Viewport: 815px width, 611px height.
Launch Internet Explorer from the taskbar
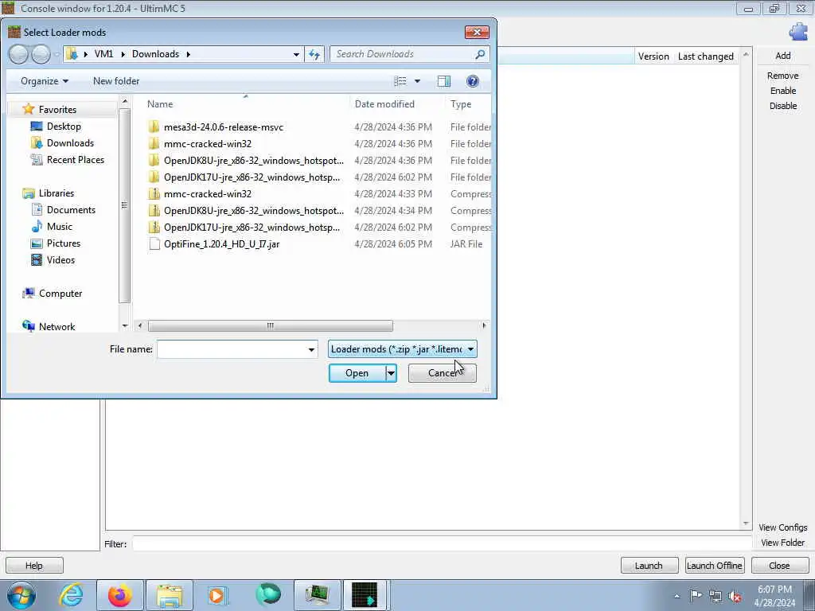[71, 595]
